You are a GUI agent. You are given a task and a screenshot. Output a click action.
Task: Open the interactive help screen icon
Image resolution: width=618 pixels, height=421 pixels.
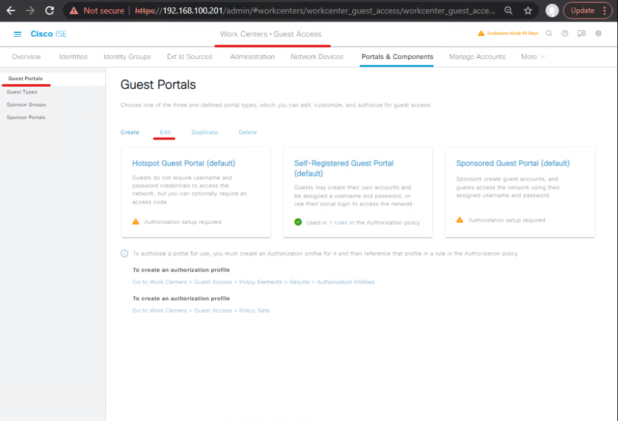[x=581, y=33]
